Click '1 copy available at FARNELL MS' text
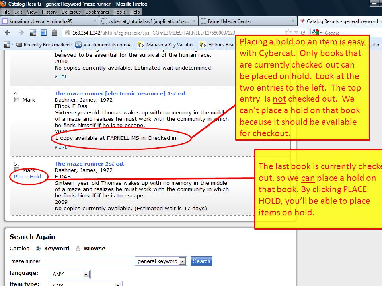This screenshot has width=382, height=286. click(97, 138)
